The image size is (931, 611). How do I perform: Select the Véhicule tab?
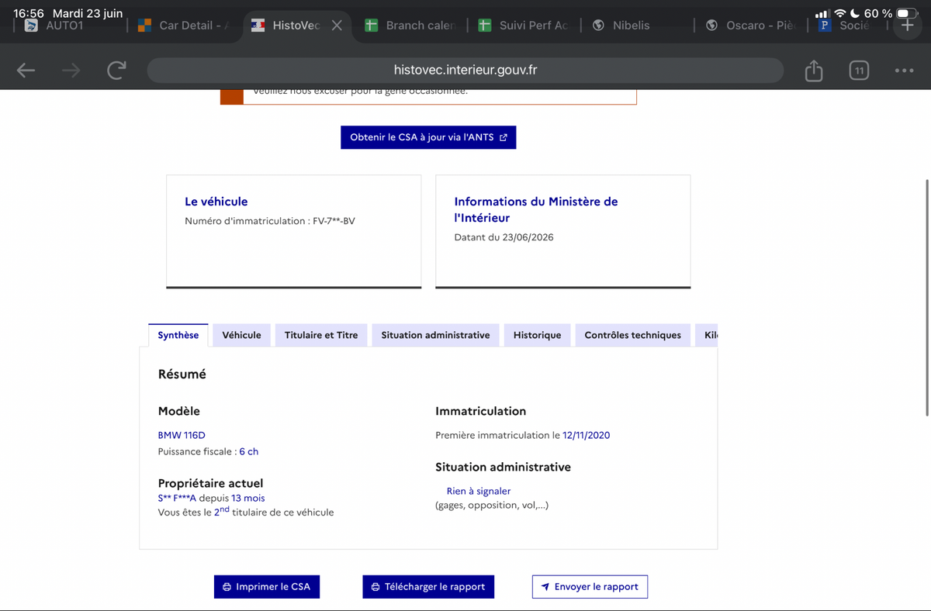[241, 335]
